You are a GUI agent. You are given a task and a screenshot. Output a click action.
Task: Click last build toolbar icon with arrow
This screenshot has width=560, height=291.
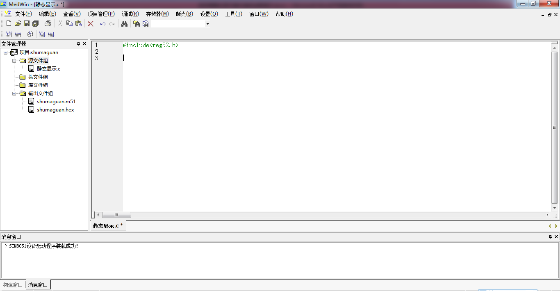(51, 34)
